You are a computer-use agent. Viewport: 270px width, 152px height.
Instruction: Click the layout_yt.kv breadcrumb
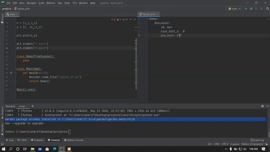pyautogui.click(x=22, y=8)
